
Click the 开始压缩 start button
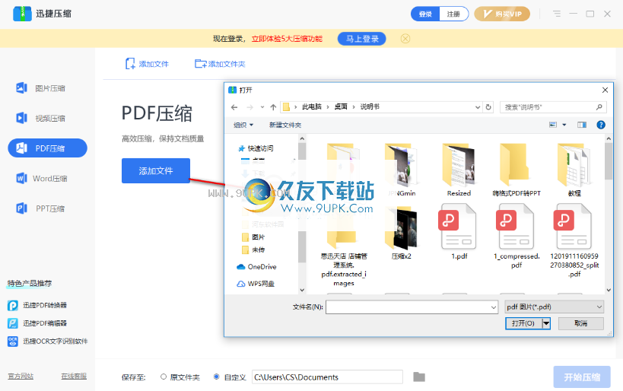(x=582, y=377)
